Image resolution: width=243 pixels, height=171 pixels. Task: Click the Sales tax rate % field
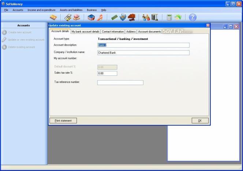click(x=107, y=73)
